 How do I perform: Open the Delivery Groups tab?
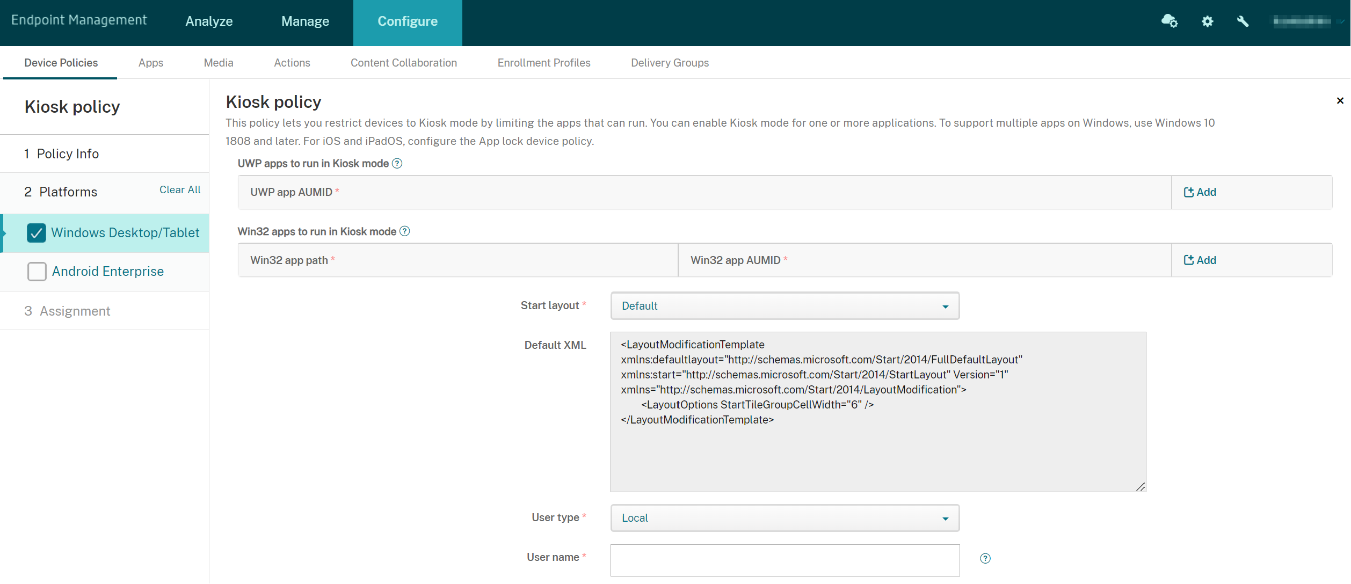coord(670,63)
